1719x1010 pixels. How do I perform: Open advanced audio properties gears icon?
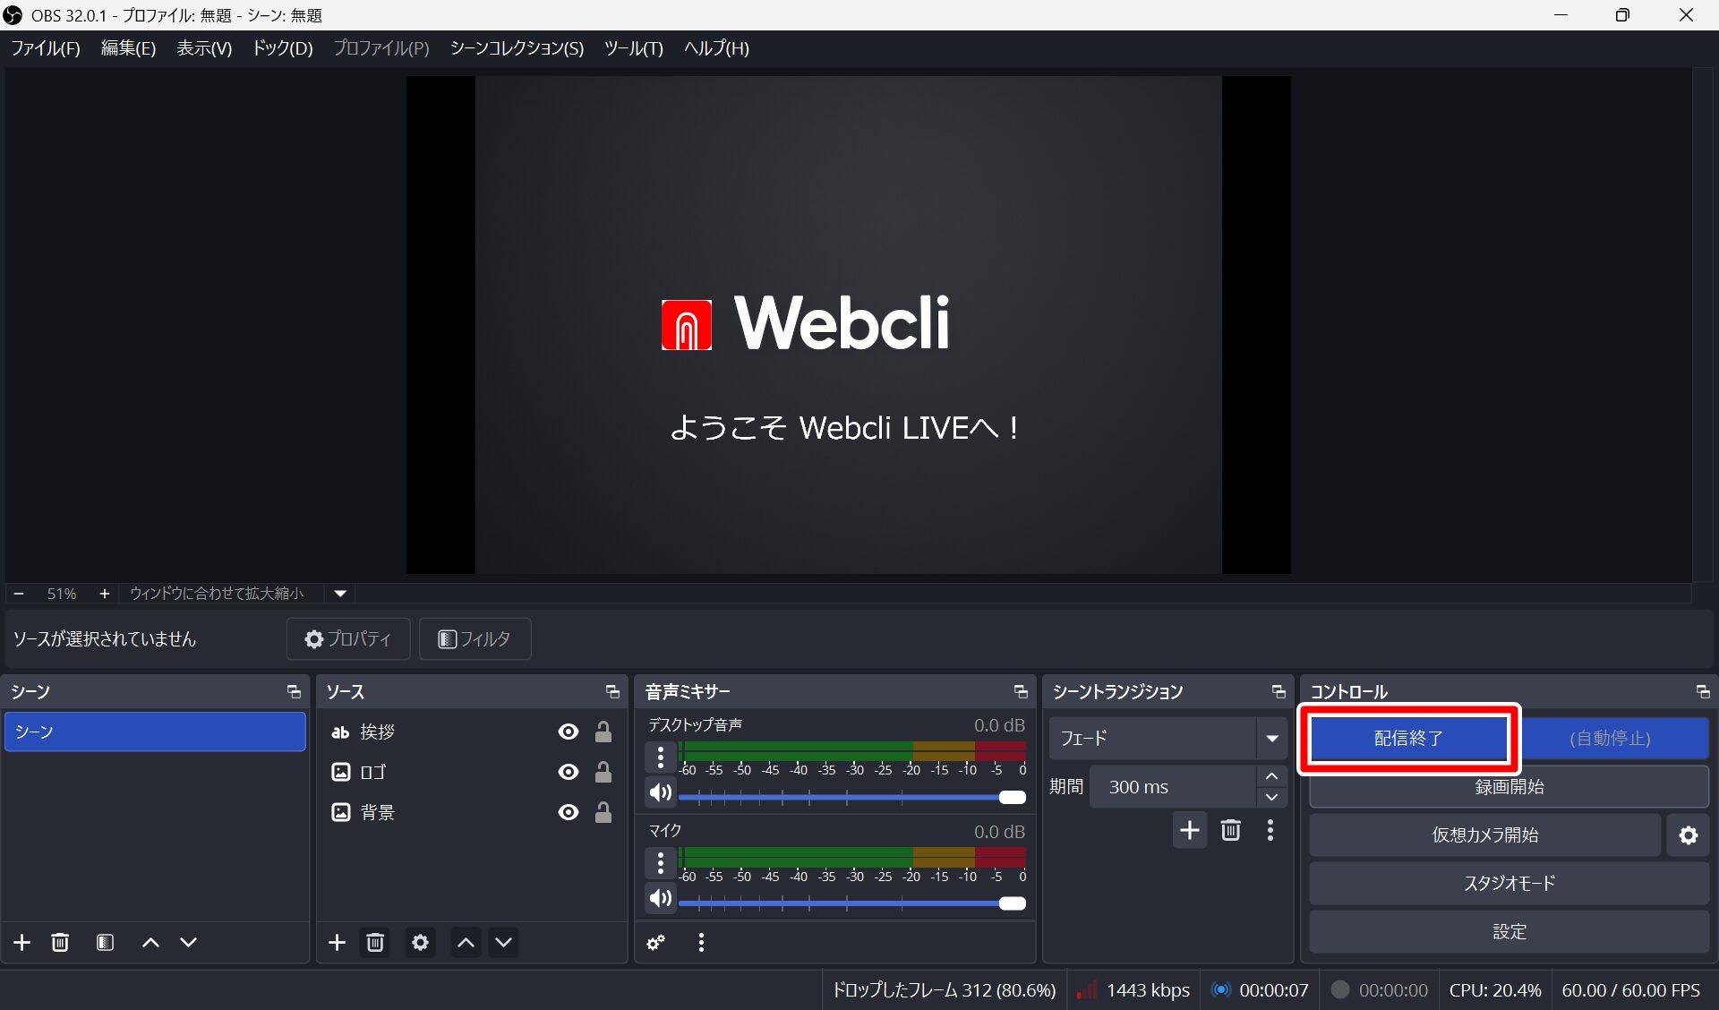coord(656,942)
